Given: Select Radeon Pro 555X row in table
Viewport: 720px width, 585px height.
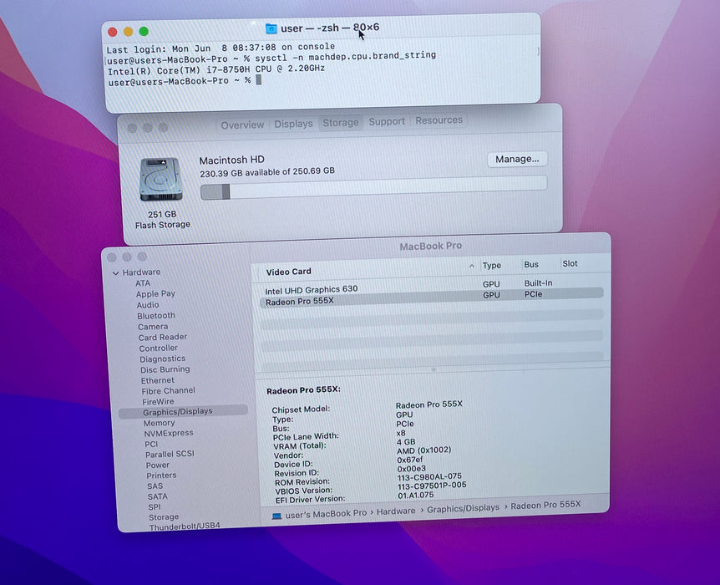Looking at the screenshot, I should click(x=432, y=298).
